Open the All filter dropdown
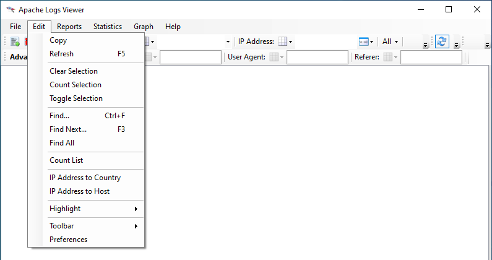The height and width of the screenshot is (260, 492). (x=390, y=41)
